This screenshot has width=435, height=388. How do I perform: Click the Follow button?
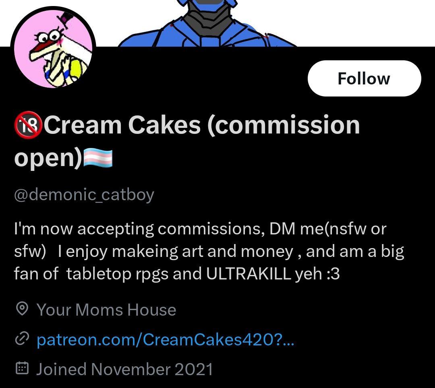364,78
